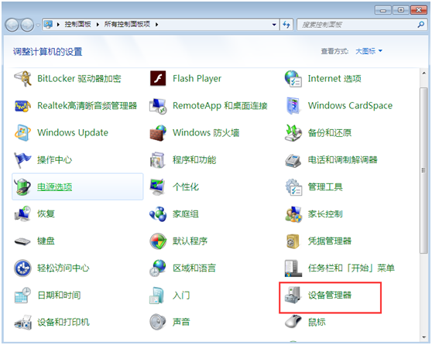The image size is (432, 345).
Task: Minimize the Control Panel window
Action: coord(382,10)
